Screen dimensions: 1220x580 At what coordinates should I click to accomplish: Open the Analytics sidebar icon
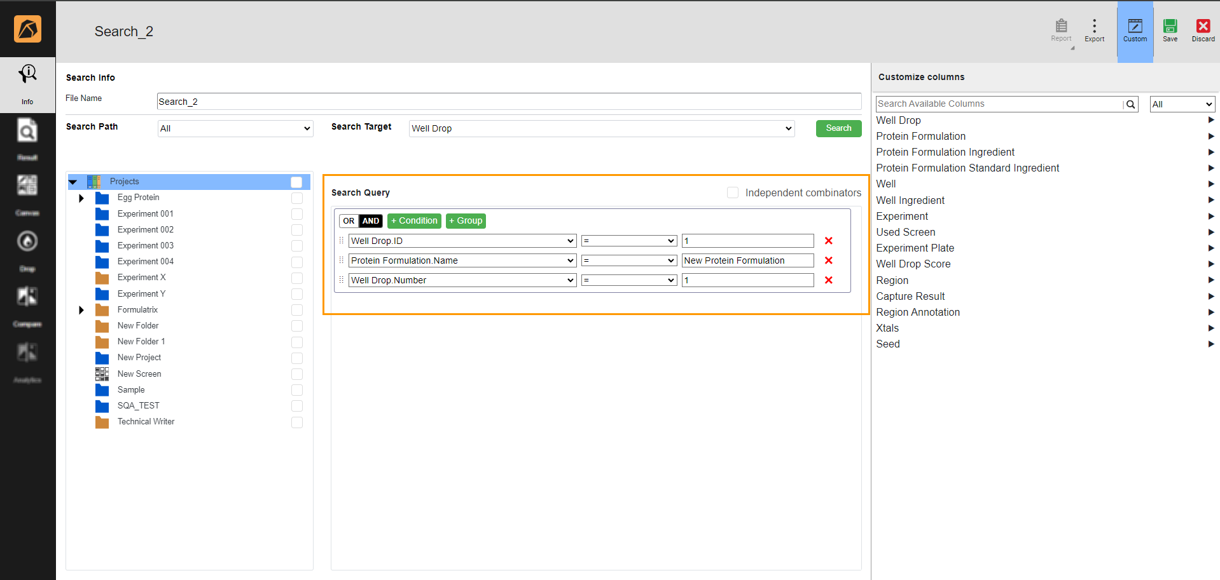coord(27,353)
